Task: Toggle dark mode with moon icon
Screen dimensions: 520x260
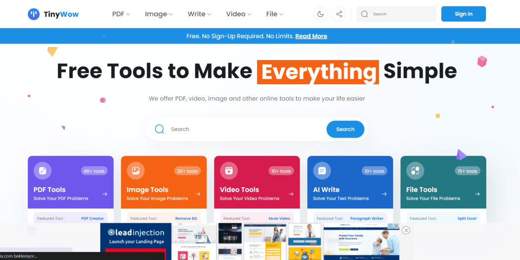Action: pos(320,14)
